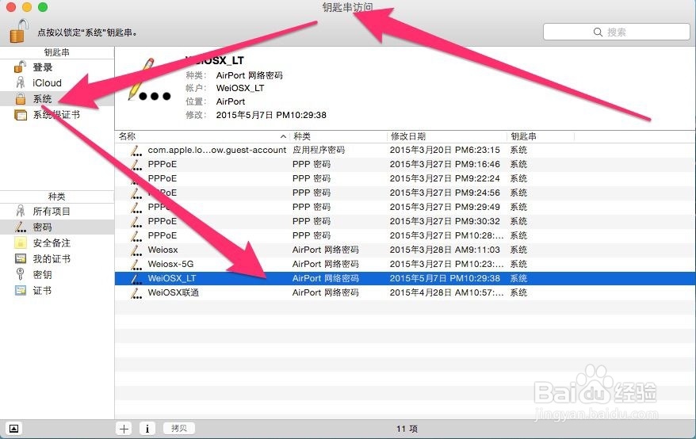
Task: Select the Weiosx AirPort password row
Action: pos(405,250)
